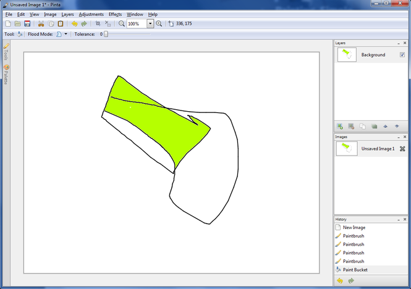Open the Adjustments menu

click(91, 14)
